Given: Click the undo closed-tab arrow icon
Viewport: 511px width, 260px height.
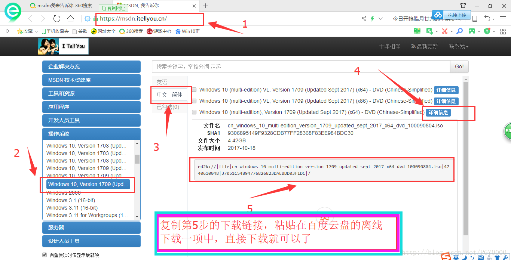Looking at the screenshot, I should [487, 19].
